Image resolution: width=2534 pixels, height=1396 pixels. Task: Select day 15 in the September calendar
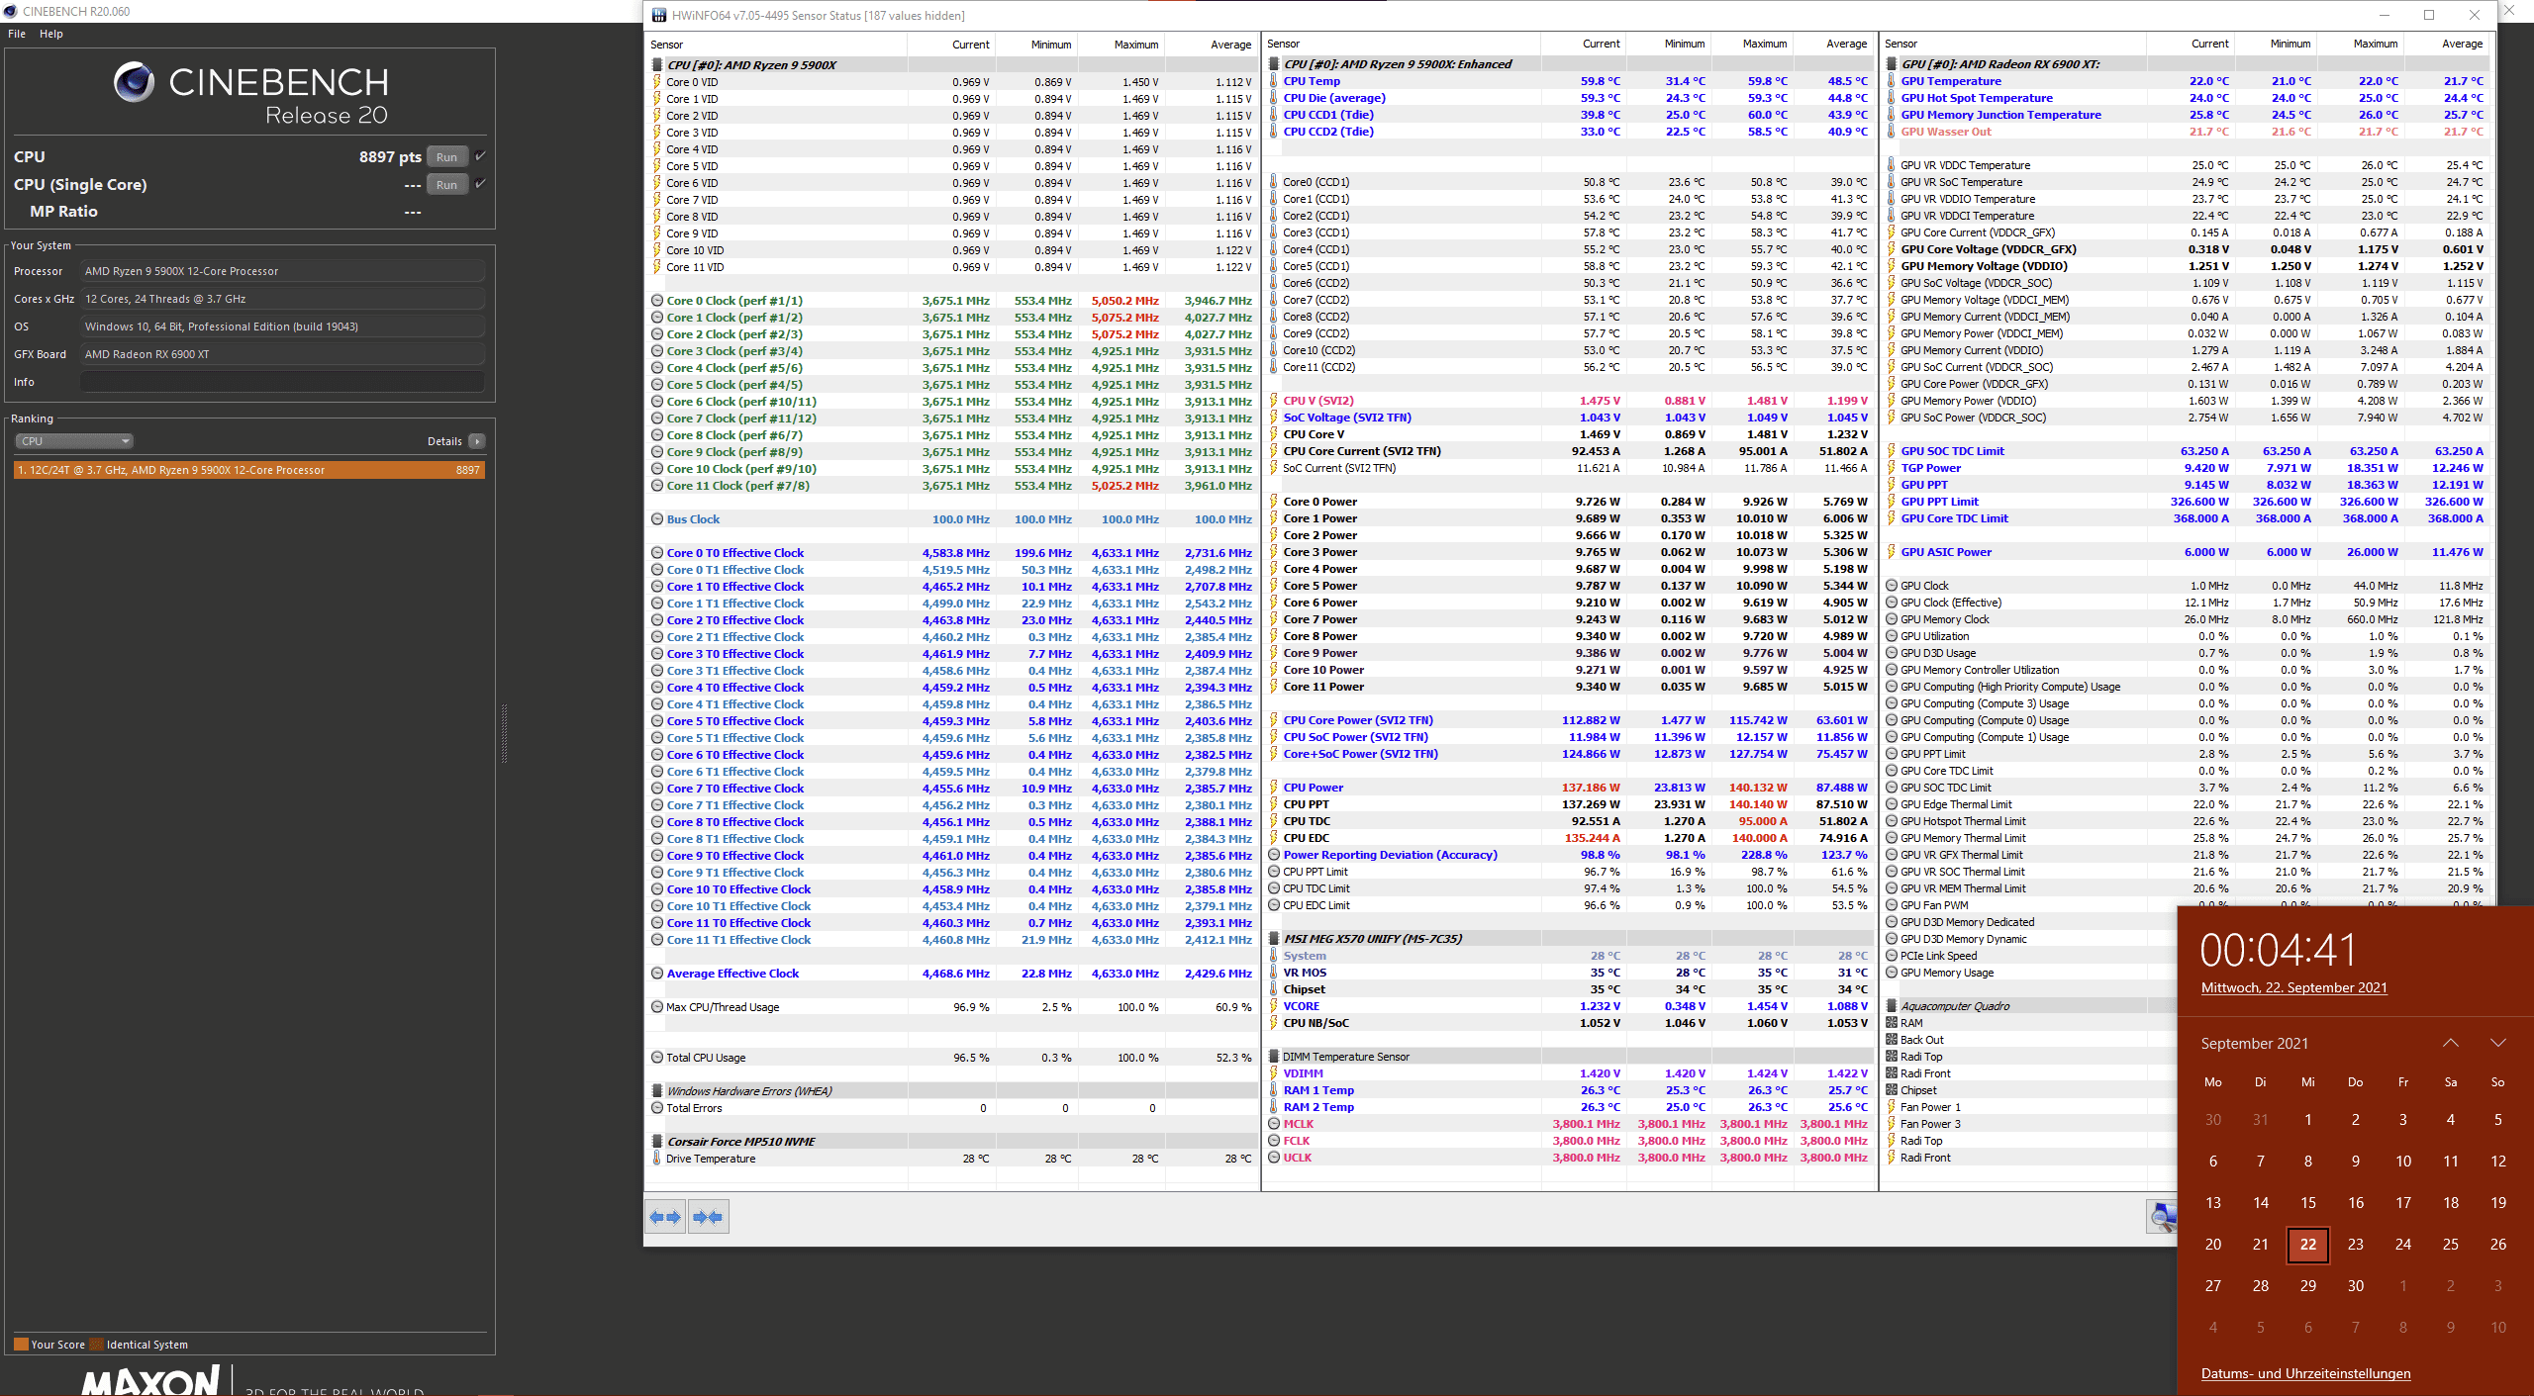(x=2308, y=1203)
